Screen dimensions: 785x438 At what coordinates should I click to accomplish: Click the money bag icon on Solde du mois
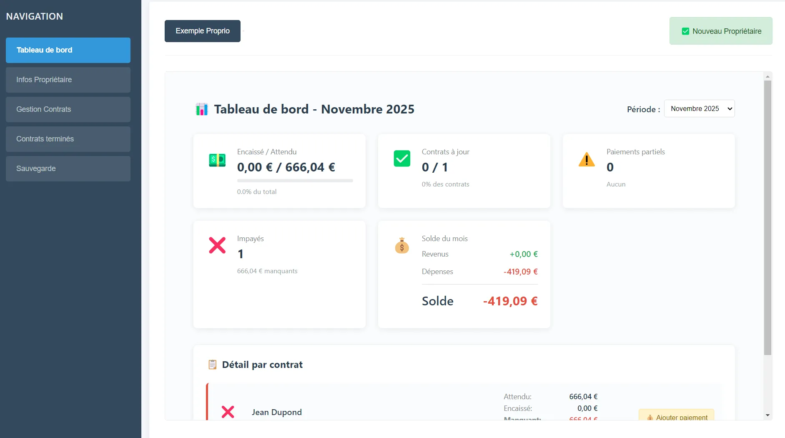(401, 245)
